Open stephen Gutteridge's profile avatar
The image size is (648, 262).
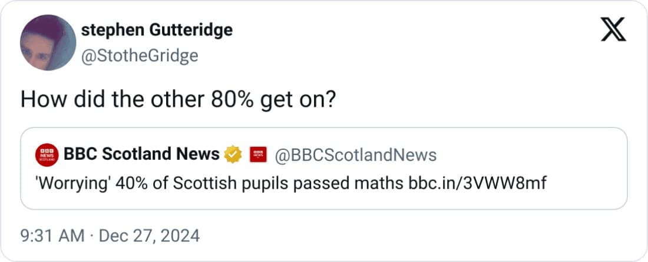(48, 42)
